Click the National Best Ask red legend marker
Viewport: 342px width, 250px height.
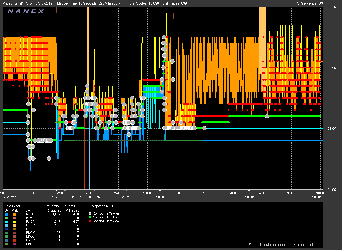point(90,221)
